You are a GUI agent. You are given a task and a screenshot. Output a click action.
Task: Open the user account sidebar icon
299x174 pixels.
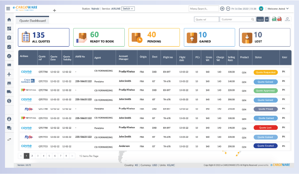[x=9, y=119]
